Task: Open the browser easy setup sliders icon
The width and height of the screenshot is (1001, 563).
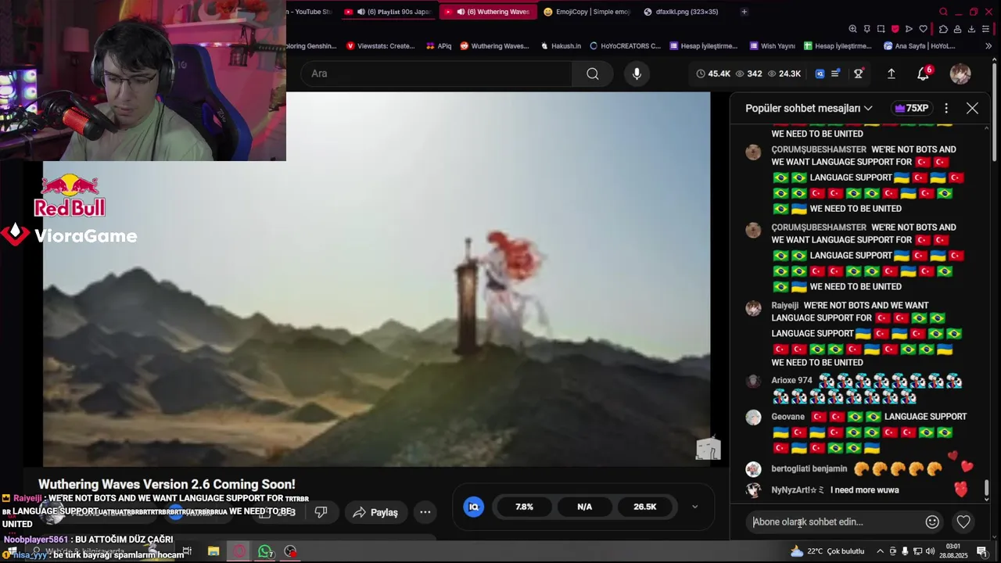Action: click(986, 29)
